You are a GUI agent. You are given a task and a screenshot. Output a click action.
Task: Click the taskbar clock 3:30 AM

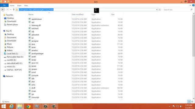pyautogui.click(x=189, y=105)
